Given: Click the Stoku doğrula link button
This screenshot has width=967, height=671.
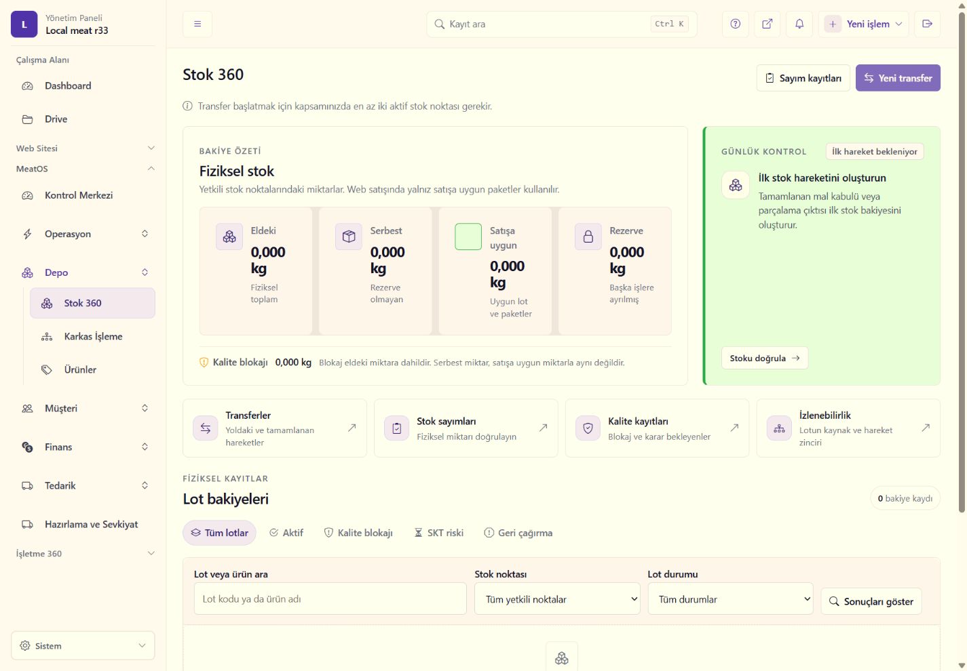Looking at the screenshot, I should click(765, 358).
